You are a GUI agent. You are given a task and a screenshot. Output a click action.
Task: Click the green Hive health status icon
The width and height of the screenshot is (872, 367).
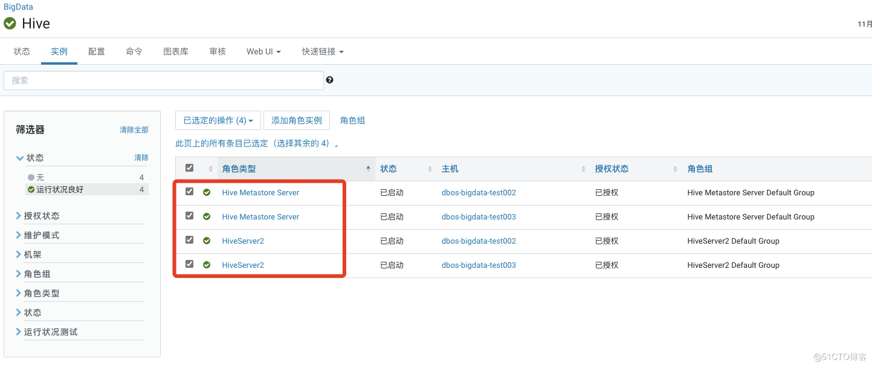[x=10, y=24]
